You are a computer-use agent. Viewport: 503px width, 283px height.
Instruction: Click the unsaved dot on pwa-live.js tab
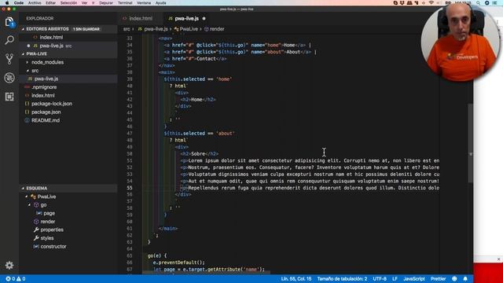pos(204,19)
